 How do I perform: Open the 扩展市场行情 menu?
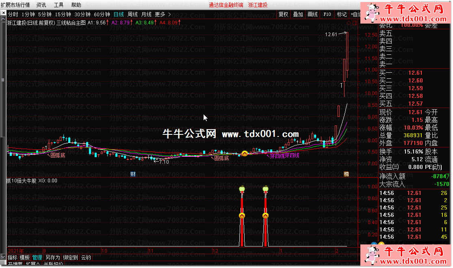point(15,5)
